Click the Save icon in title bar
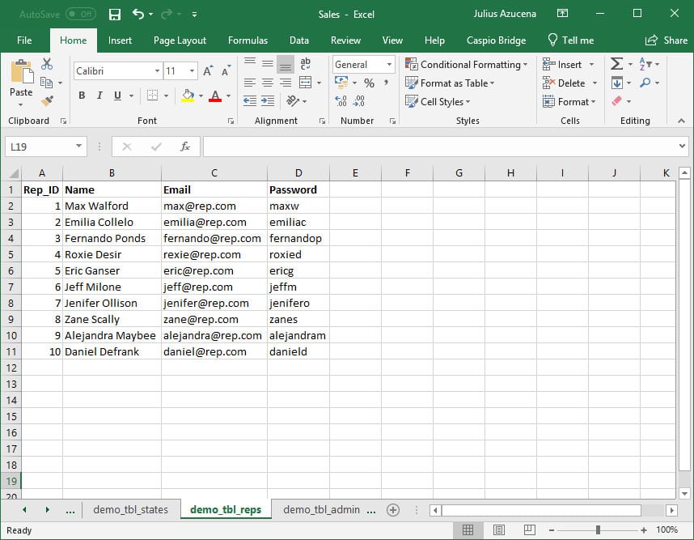This screenshot has width=694, height=540. [114, 15]
